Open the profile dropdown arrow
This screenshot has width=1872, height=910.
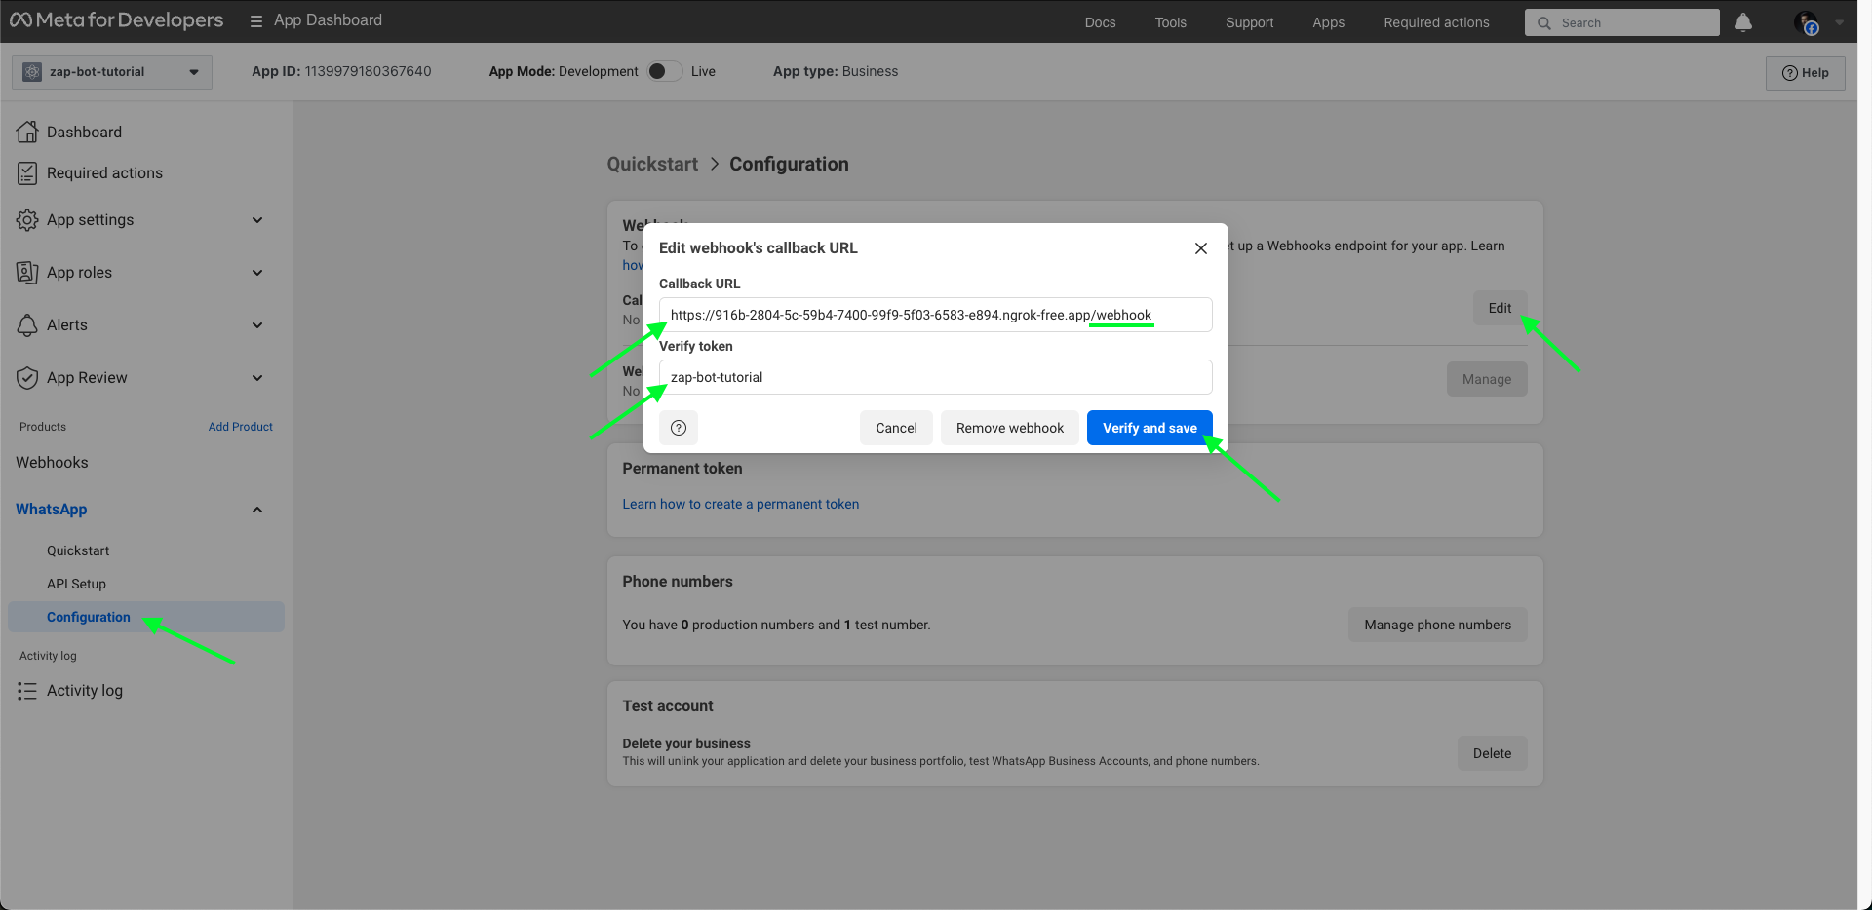(x=1839, y=22)
